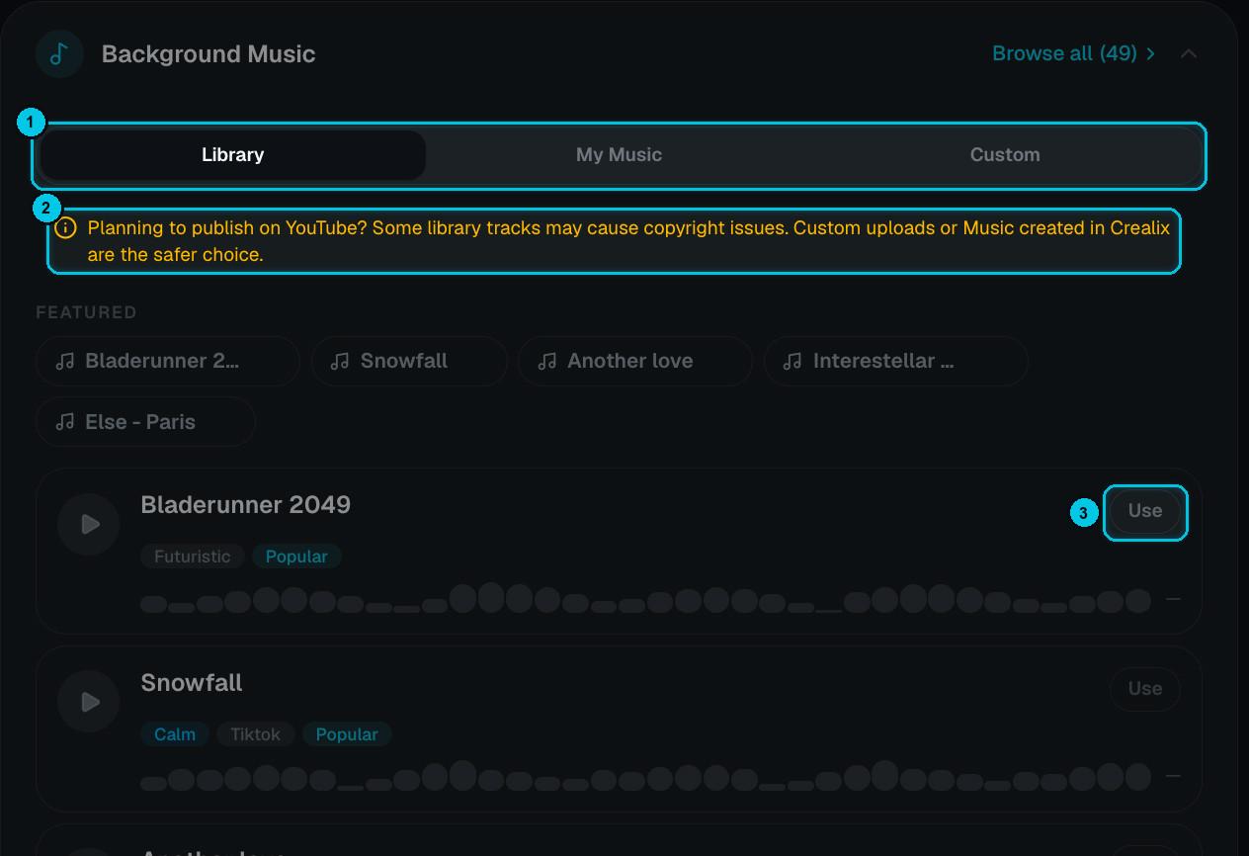Play the Snowfall track
The image size is (1249, 856).
click(89, 702)
